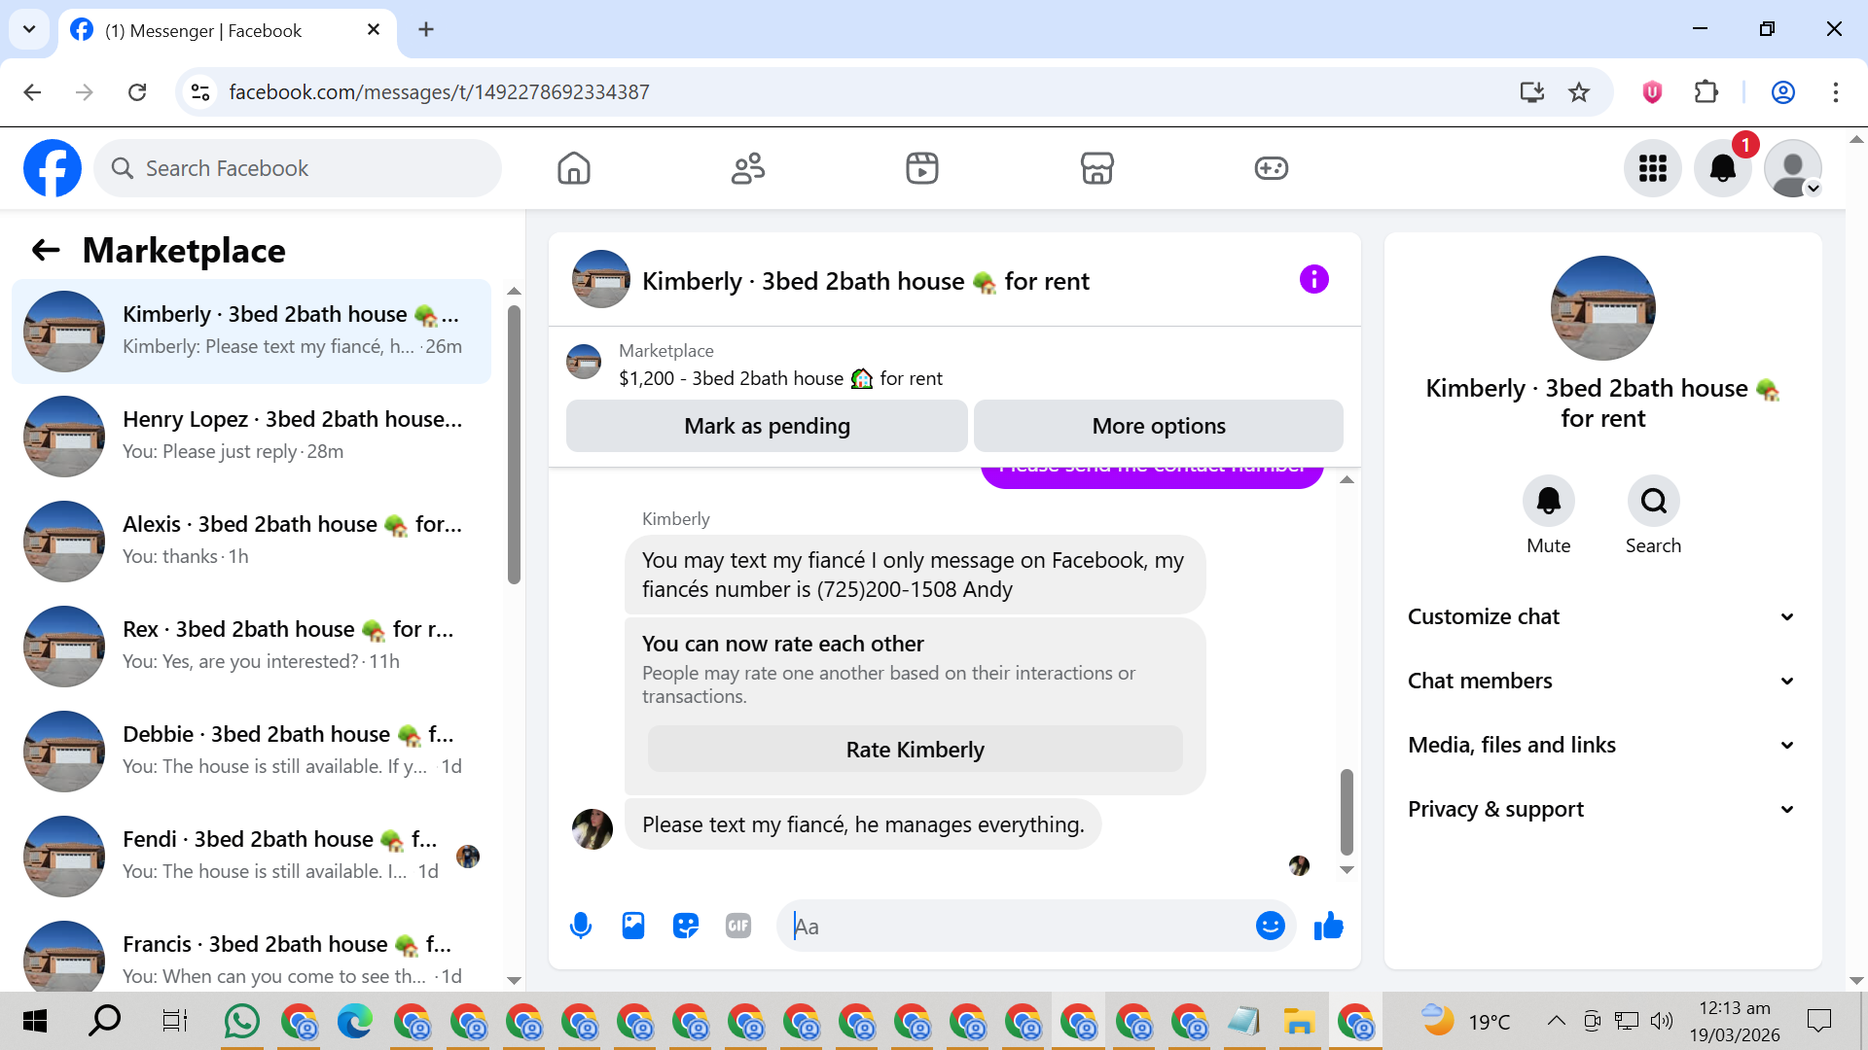Screen dimensions: 1868x1050
Task: Open Facebook notifications bell
Action: coord(1722,168)
